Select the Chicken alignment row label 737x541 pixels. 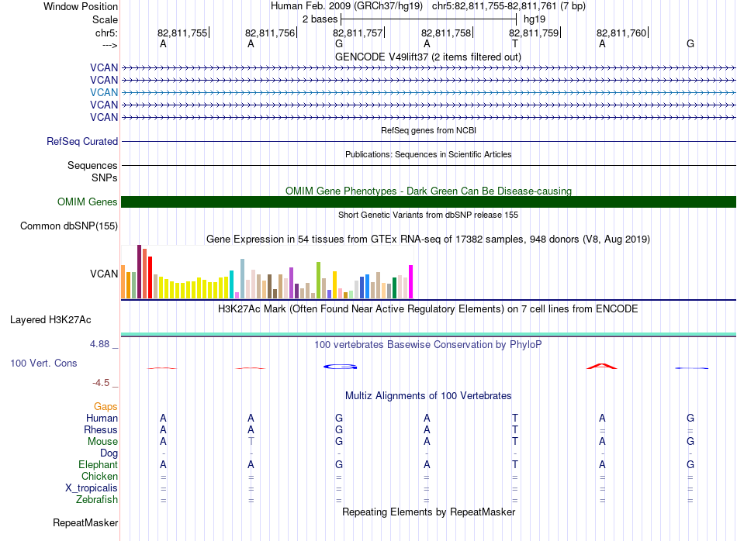click(x=99, y=476)
